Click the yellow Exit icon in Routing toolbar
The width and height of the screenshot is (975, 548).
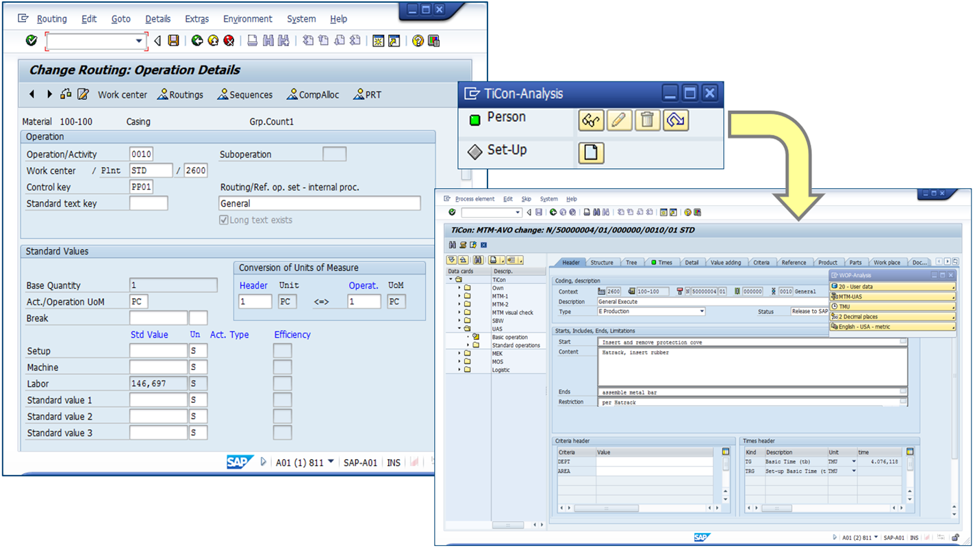(x=213, y=41)
